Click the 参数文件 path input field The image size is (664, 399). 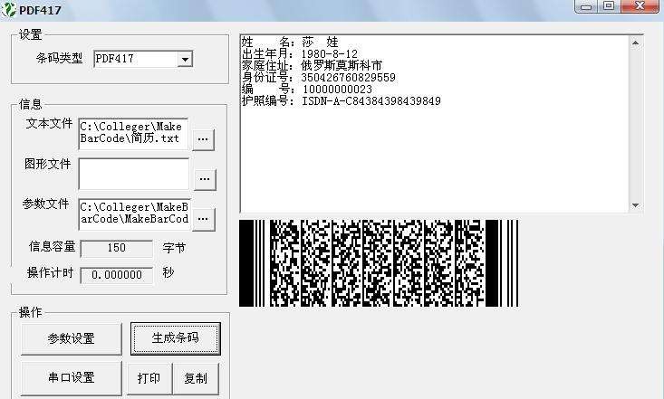[135, 214]
